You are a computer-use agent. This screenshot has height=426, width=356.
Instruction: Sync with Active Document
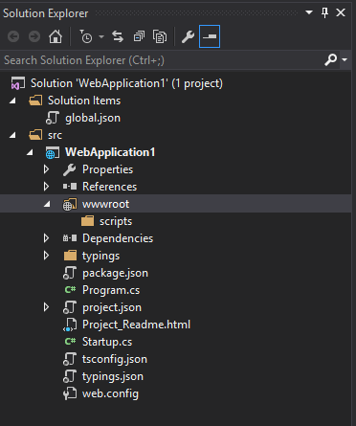(x=118, y=36)
